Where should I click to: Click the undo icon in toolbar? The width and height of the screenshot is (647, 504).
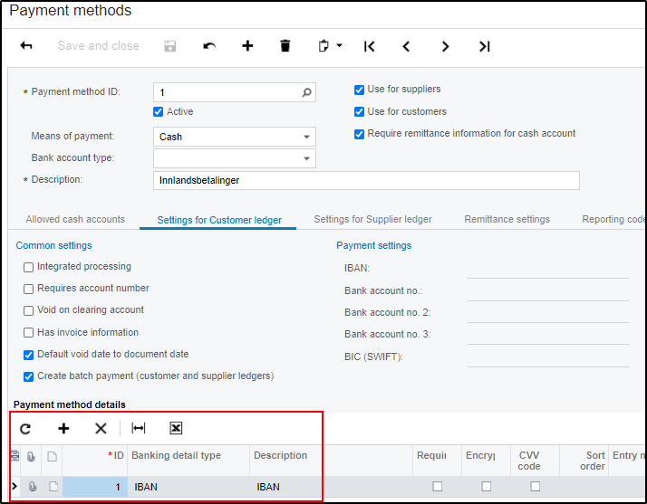click(209, 46)
